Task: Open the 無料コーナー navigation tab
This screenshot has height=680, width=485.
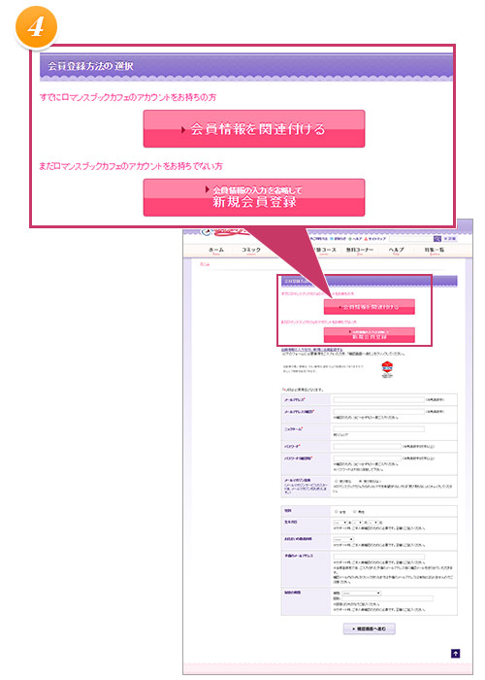Action: pos(360,251)
